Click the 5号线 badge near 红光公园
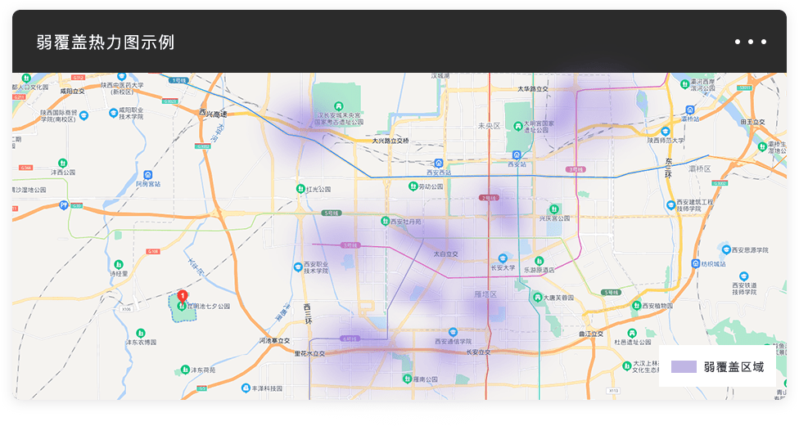Viewport: 799px width, 426px height. click(x=332, y=213)
